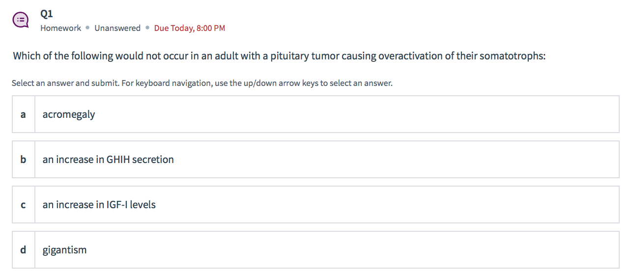Choose "an increase in GHIH secretion" text
The image size is (631, 275).
[108, 160]
